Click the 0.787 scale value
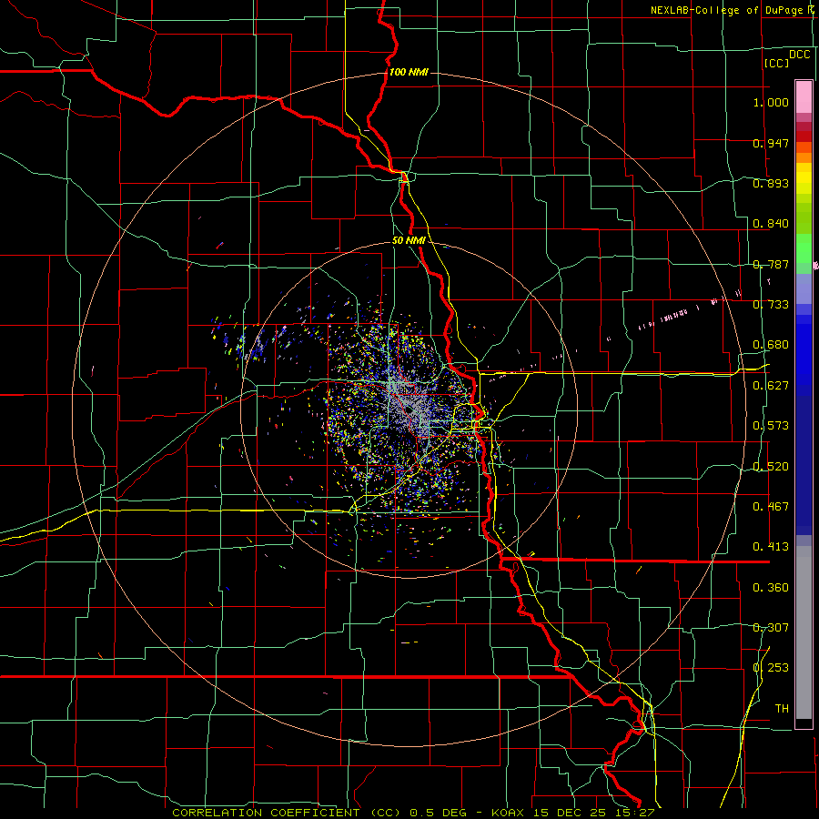This screenshot has width=819, height=819. coord(771,264)
